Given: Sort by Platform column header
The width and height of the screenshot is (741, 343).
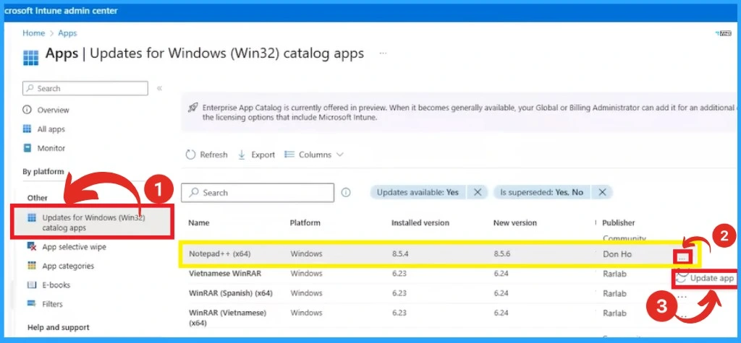Looking at the screenshot, I should pos(305,222).
